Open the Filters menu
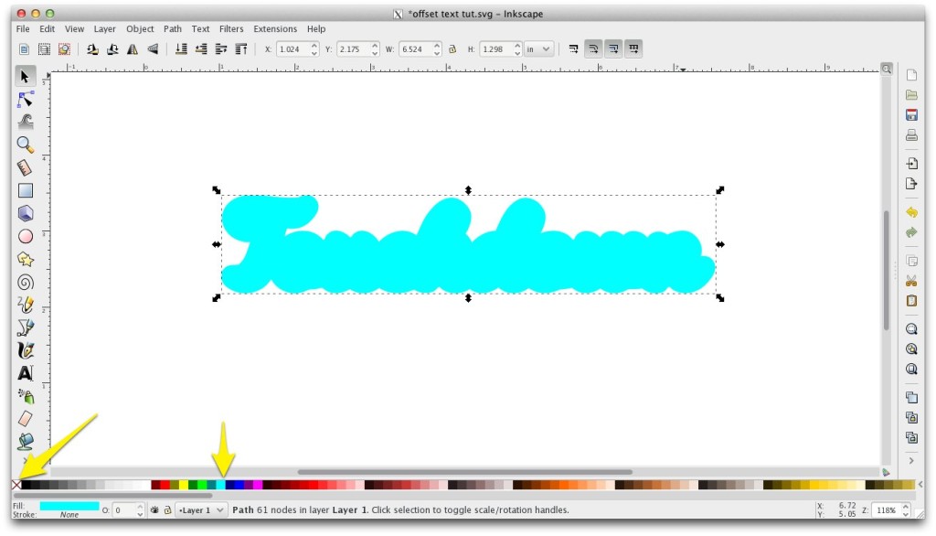Image resolution: width=936 pixels, height=536 pixels. click(x=231, y=28)
